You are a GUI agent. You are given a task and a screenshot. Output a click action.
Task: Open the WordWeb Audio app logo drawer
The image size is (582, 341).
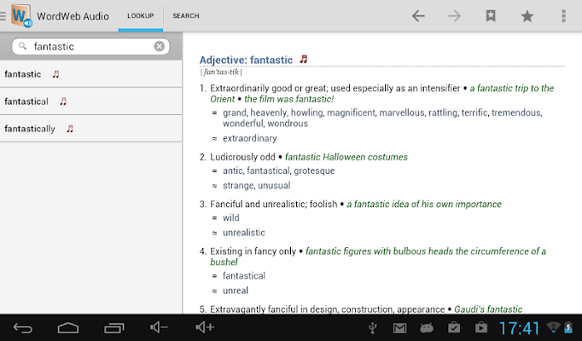click(x=21, y=16)
